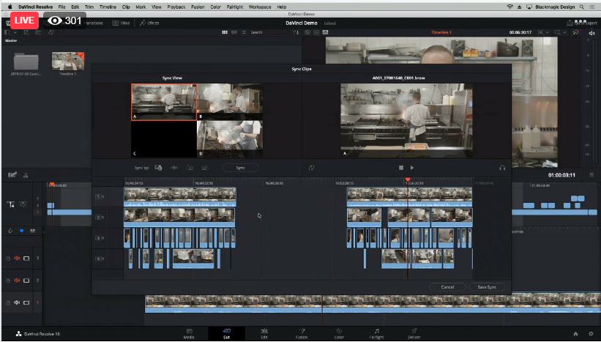Open the Playback menu
This screenshot has height=342, width=601.
tap(178, 6)
